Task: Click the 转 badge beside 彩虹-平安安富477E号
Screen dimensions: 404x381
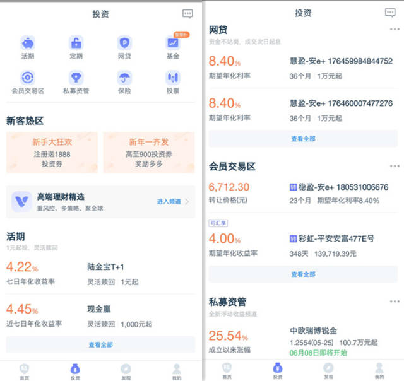Action: click(x=293, y=238)
